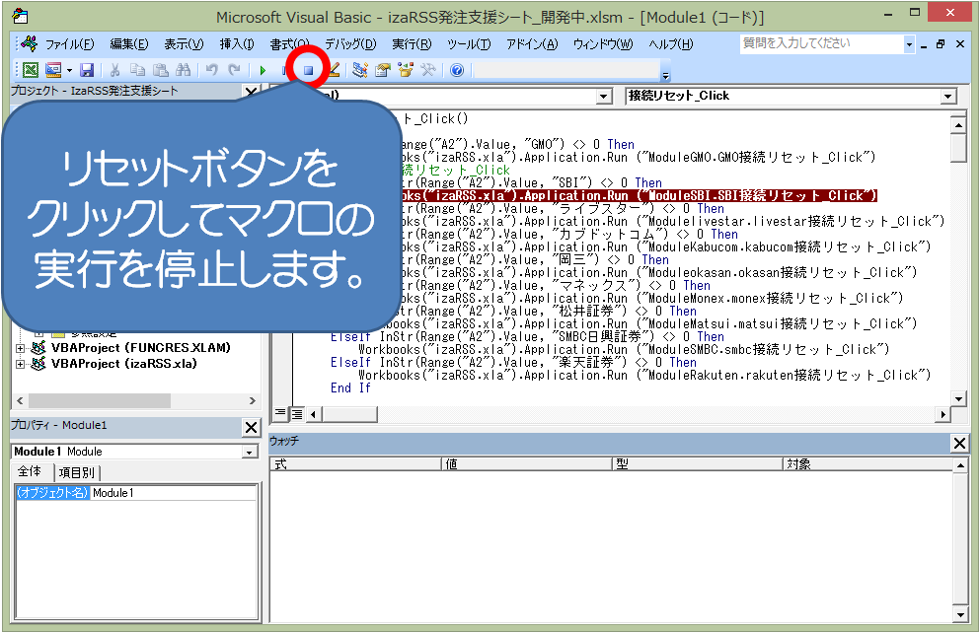The width and height of the screenshot is (980, 633).
Task: Close the ウォッチ watch window
Action: coord(959,444)
